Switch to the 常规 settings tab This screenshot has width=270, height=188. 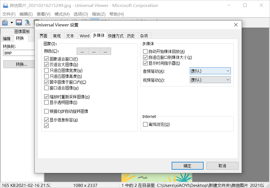(58, 36)
